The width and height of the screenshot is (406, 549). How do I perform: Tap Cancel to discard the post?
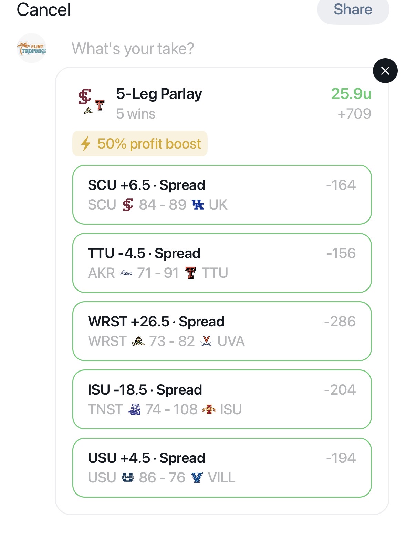pyautogui.click(x=44, y=10)
